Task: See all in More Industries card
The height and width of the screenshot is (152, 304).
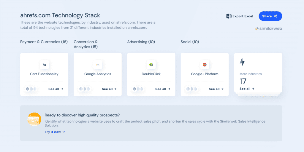Action: [247, 89]
